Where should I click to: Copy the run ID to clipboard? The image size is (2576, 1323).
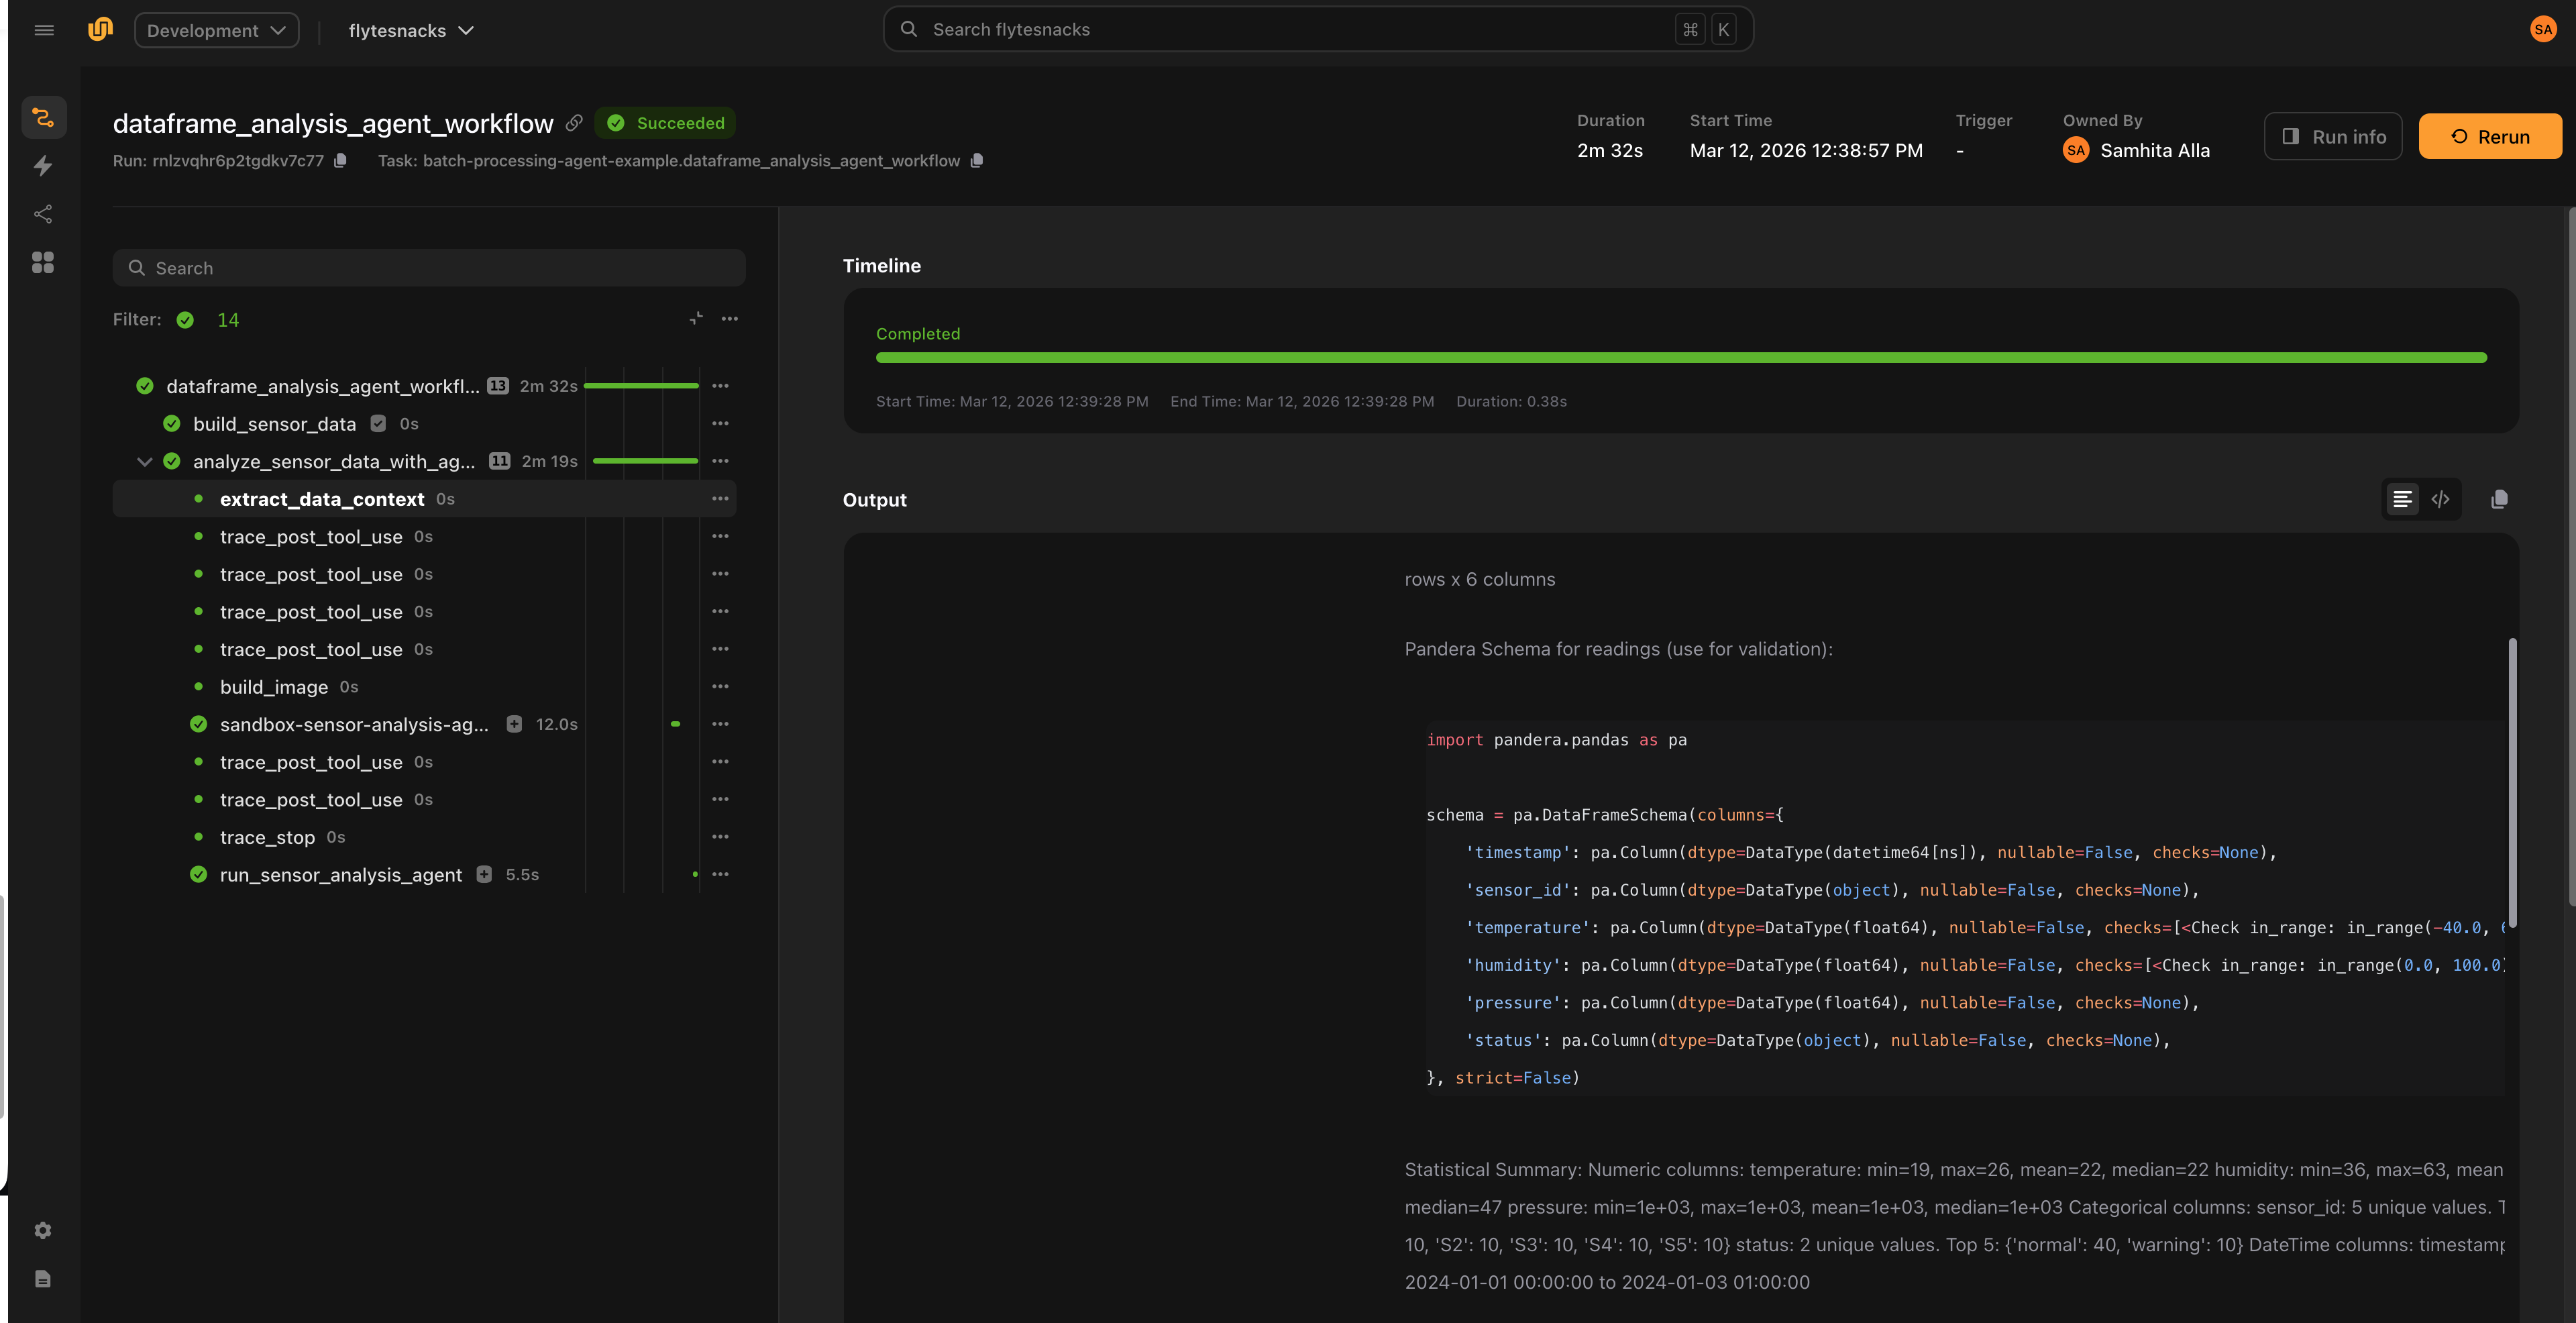pyautogui.click(x=340, y=161)
